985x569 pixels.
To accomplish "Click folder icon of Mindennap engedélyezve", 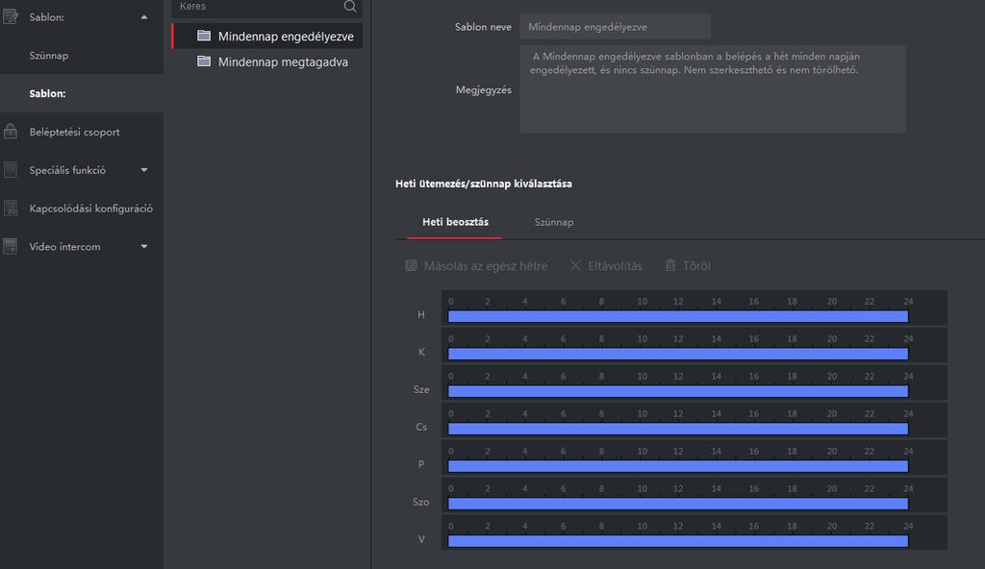I will pos(204,36).
